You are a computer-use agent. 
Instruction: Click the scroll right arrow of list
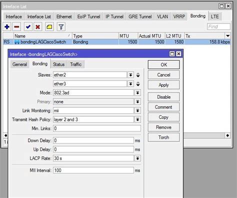pyautogui.click(x=227, y=135)
